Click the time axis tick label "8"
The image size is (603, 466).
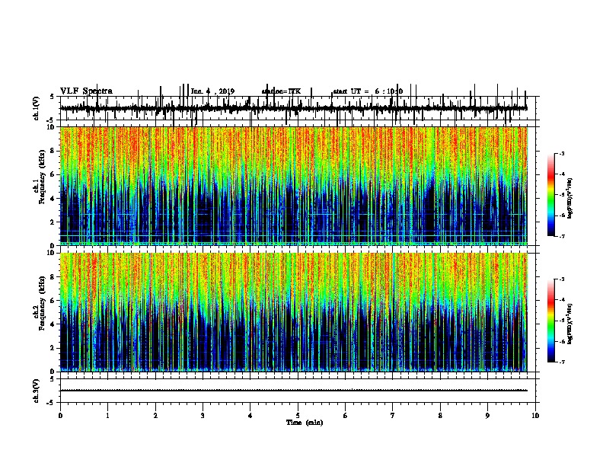point(440,416)
